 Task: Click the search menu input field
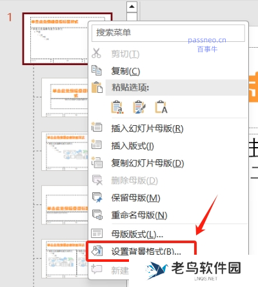(x=168, y=33)
